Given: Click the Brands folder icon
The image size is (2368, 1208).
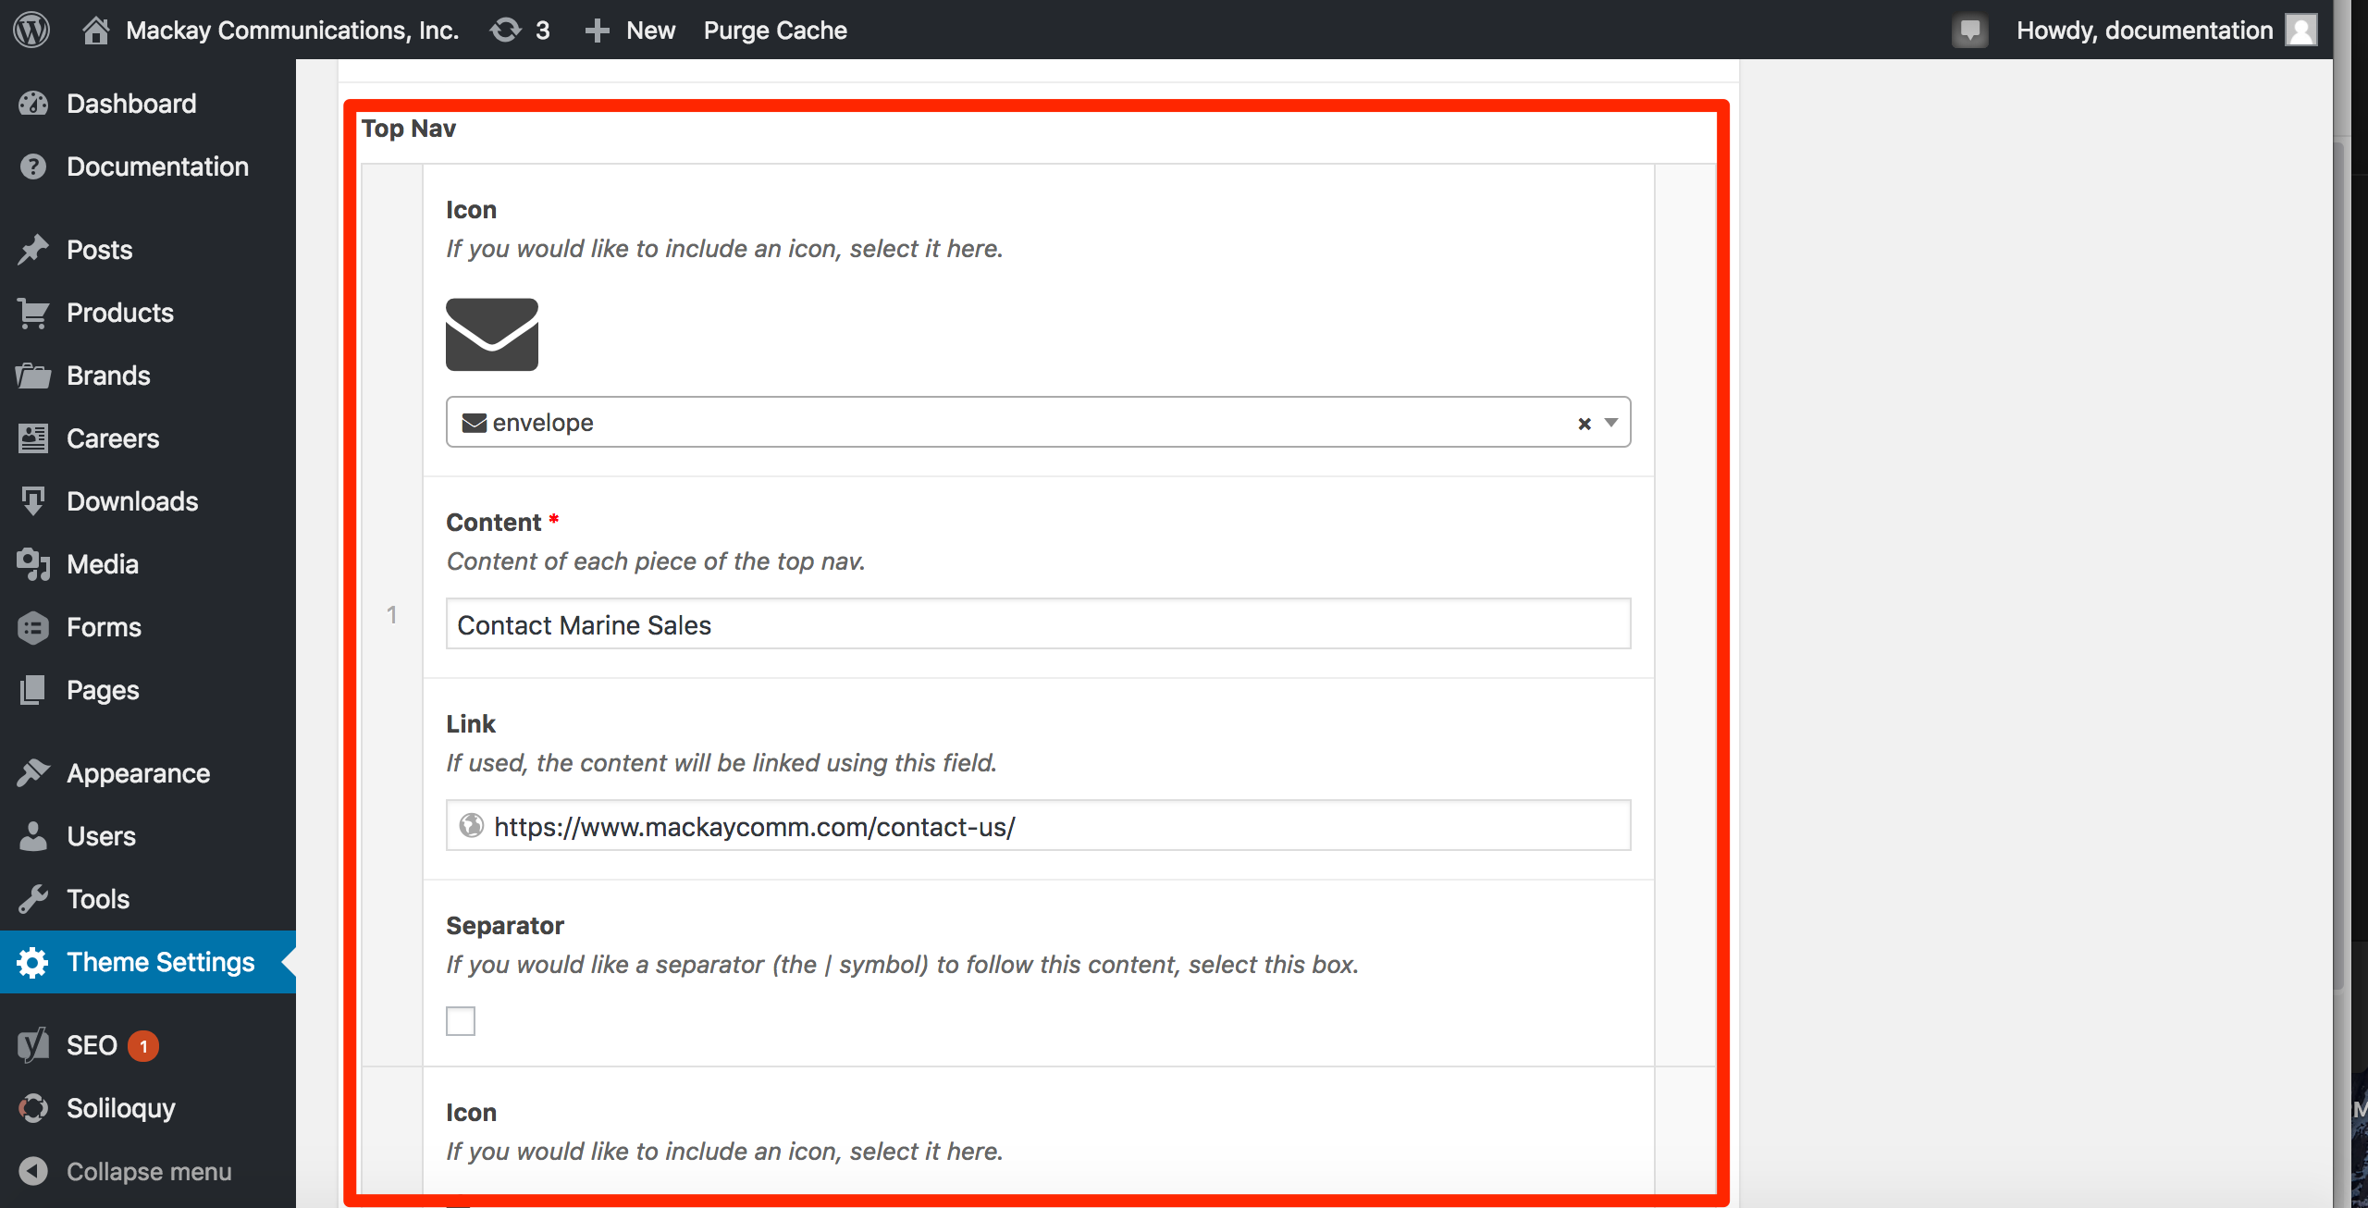Looking at the screenshot, I should [33, 376].
